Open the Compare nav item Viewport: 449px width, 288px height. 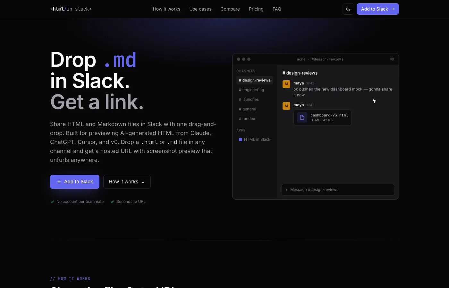pyautogui.click(x=230, y=9)
